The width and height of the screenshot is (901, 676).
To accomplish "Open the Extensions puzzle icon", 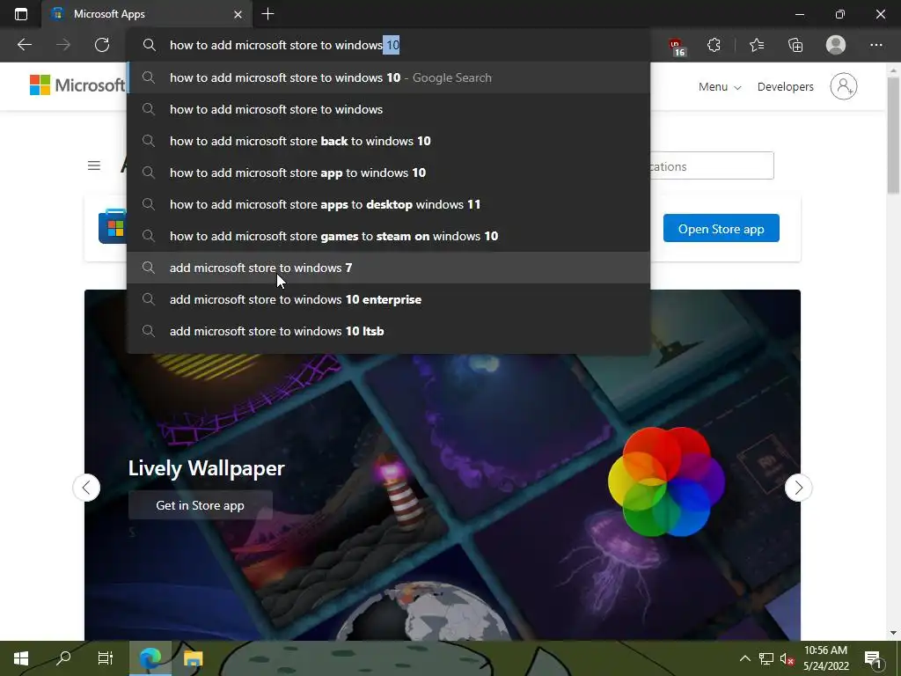I will tap(714, 45).
